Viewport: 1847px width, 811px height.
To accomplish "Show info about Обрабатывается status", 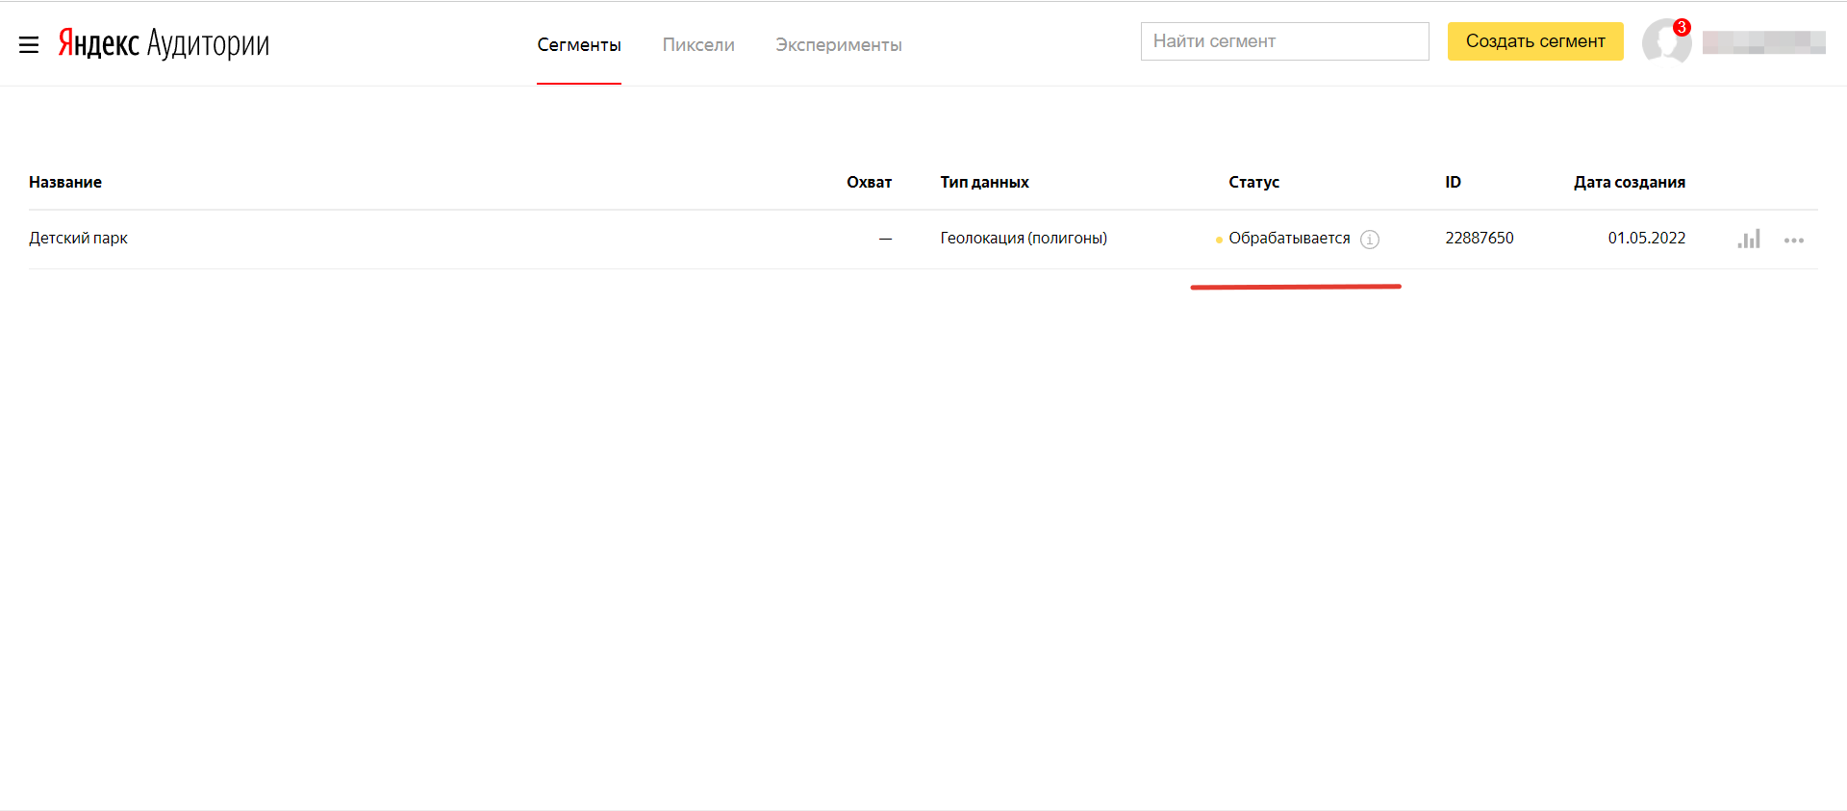I will (1370, 240).
